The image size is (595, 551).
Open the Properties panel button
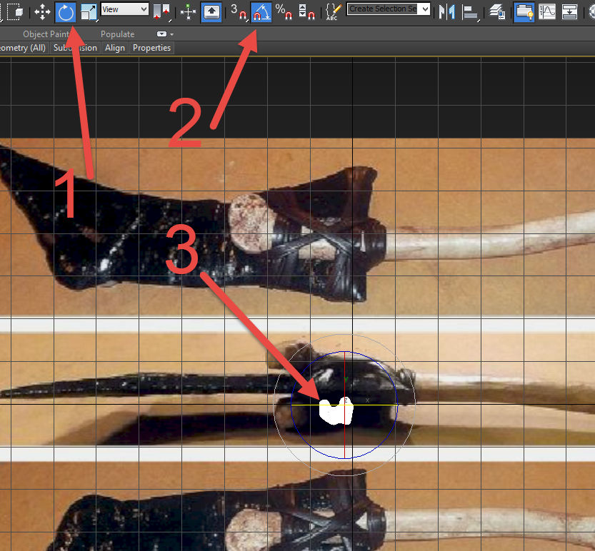[x=151, y=48]
